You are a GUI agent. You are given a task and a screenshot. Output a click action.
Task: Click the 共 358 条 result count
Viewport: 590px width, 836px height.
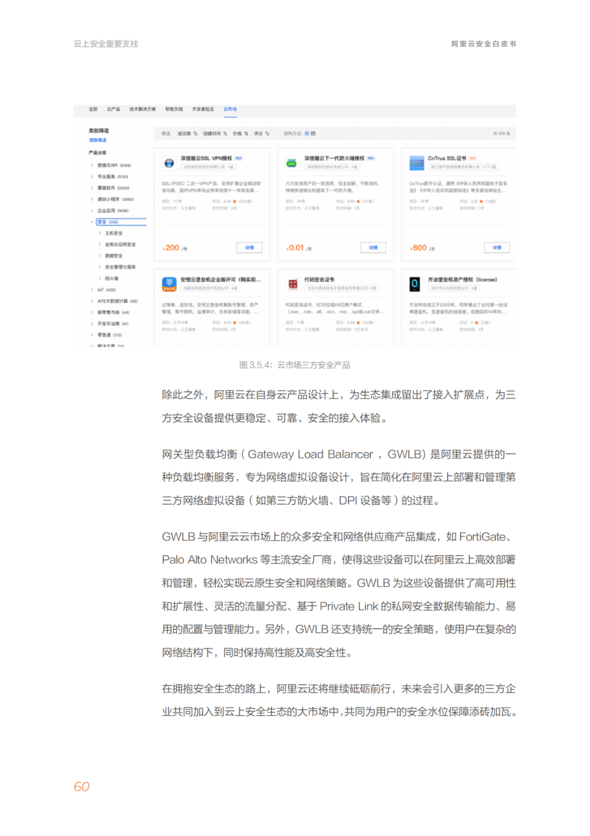501,133
